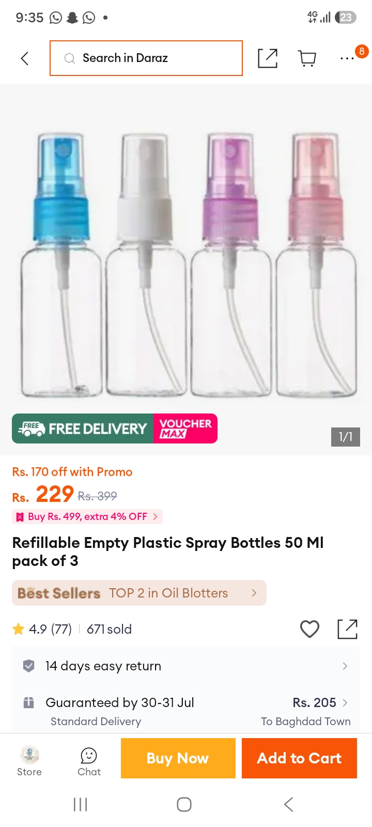Expand delivery details chevron next to Rs. 205
This screenshot has height=827, width=372.
tap(345, 702)
